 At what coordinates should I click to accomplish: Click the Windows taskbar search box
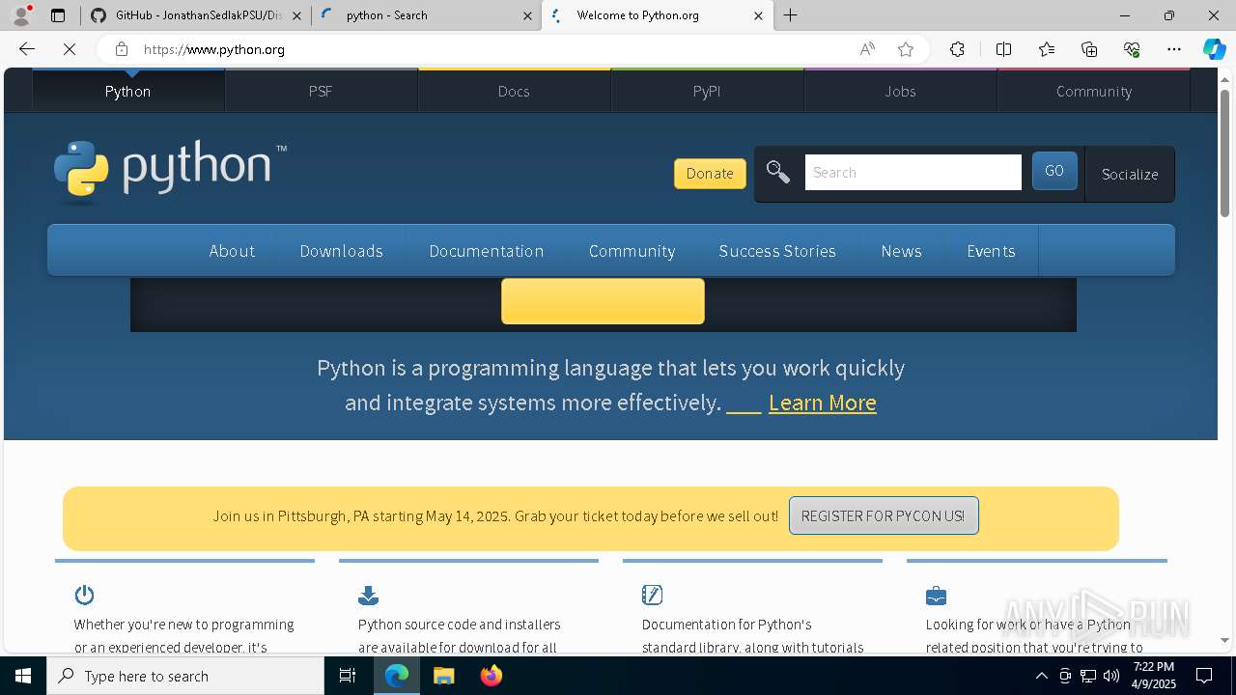(x=185, y=676)
